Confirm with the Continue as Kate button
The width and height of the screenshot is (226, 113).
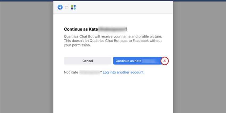tap(137, 61)
